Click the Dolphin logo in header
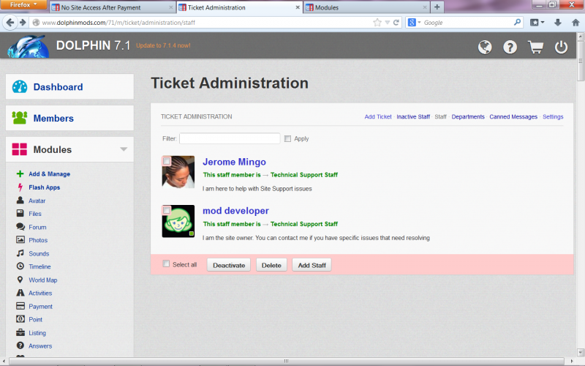 29,46
